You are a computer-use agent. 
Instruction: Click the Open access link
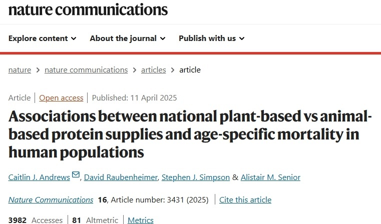pyautogui.click(x=61, y=98)
